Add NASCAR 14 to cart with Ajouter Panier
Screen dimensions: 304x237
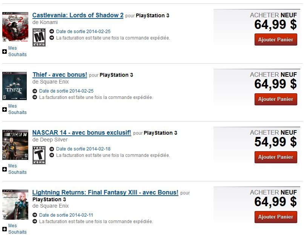point(276,157)
